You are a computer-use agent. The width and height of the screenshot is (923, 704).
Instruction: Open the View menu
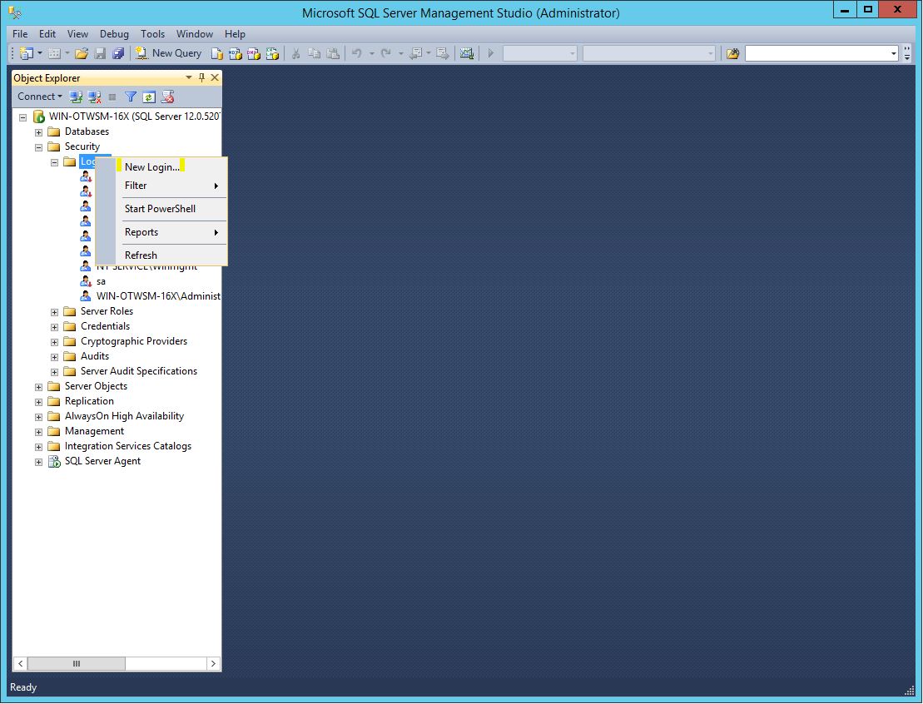[x=77, y=34]
